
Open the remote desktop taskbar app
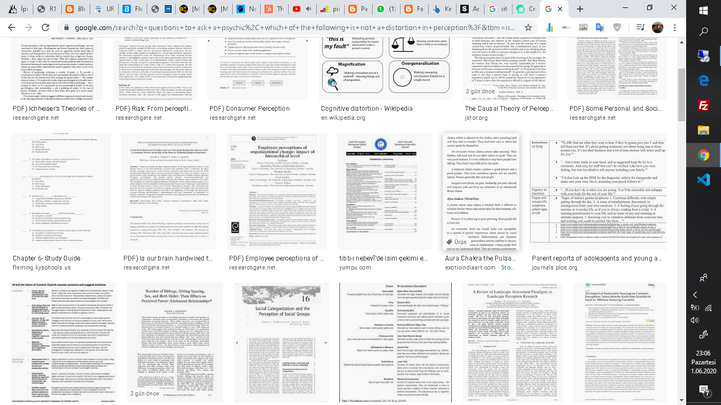pos(704,55)
